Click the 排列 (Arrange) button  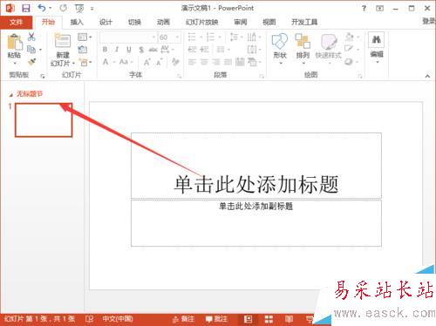[x=303, y=48]
